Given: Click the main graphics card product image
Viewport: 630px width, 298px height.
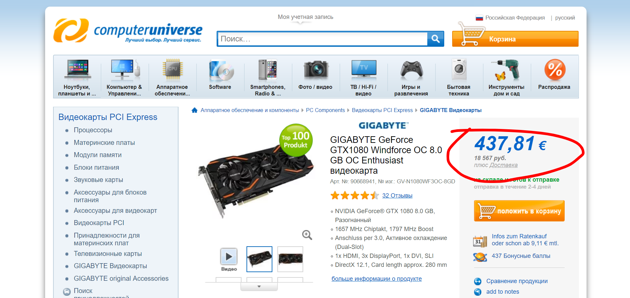Looking at the screenshot, I should click(255, 182).
